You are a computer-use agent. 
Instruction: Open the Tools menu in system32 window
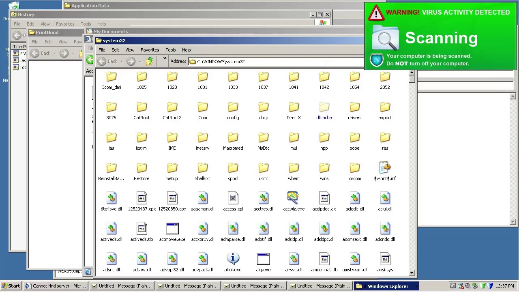(170, 50)
